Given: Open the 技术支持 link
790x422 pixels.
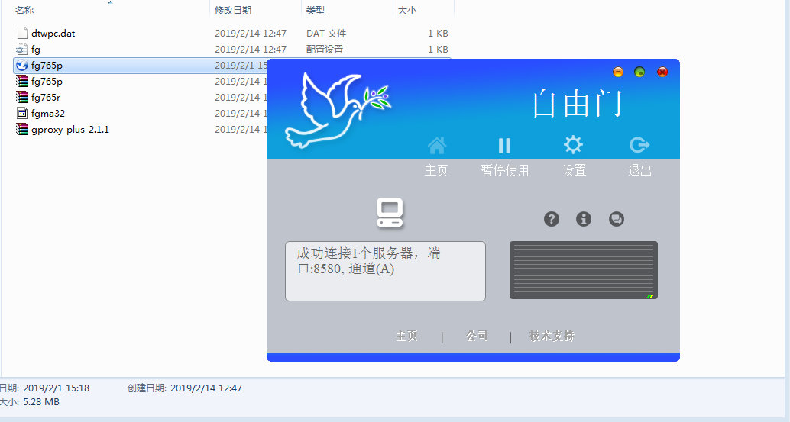Looking at the screenshot, I should coord(552,336).
